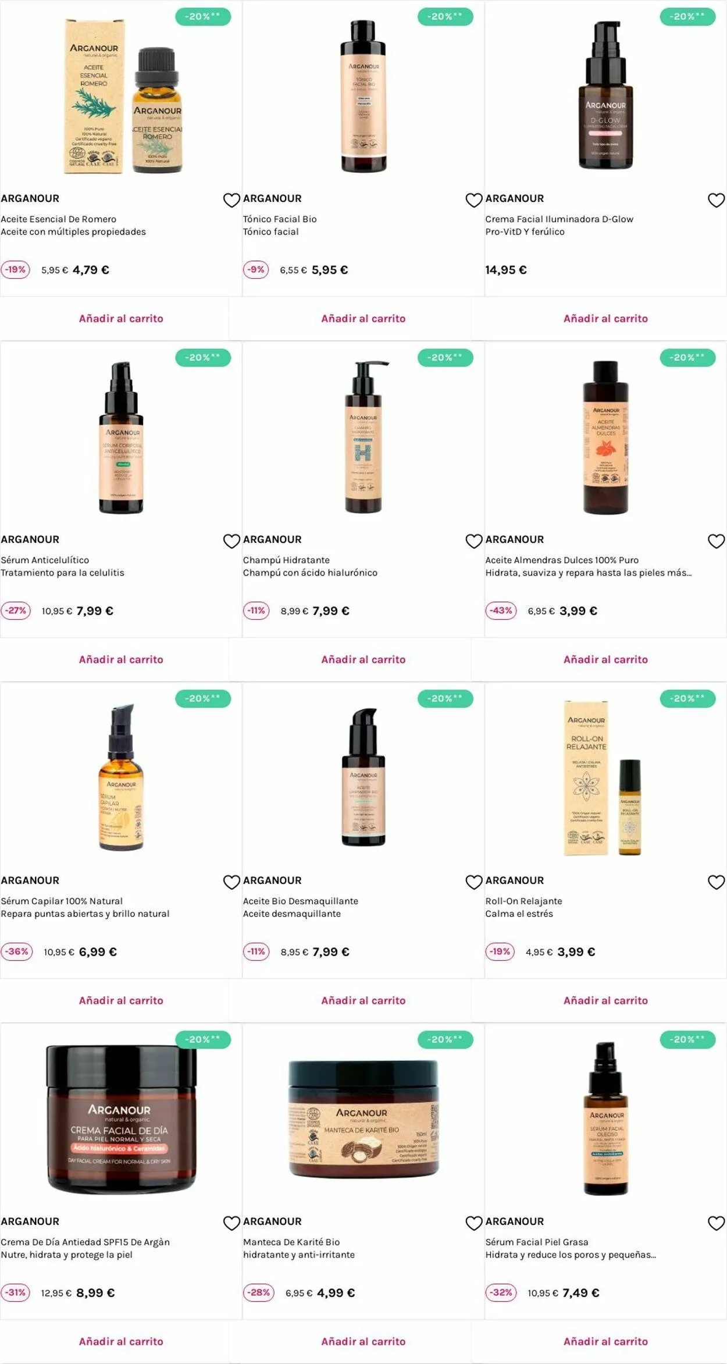The height and width of the screenshot is (1364, 727).
Task: Add Crema Facial Iluminadora D-Glow to wishlist
Action: 716,200
